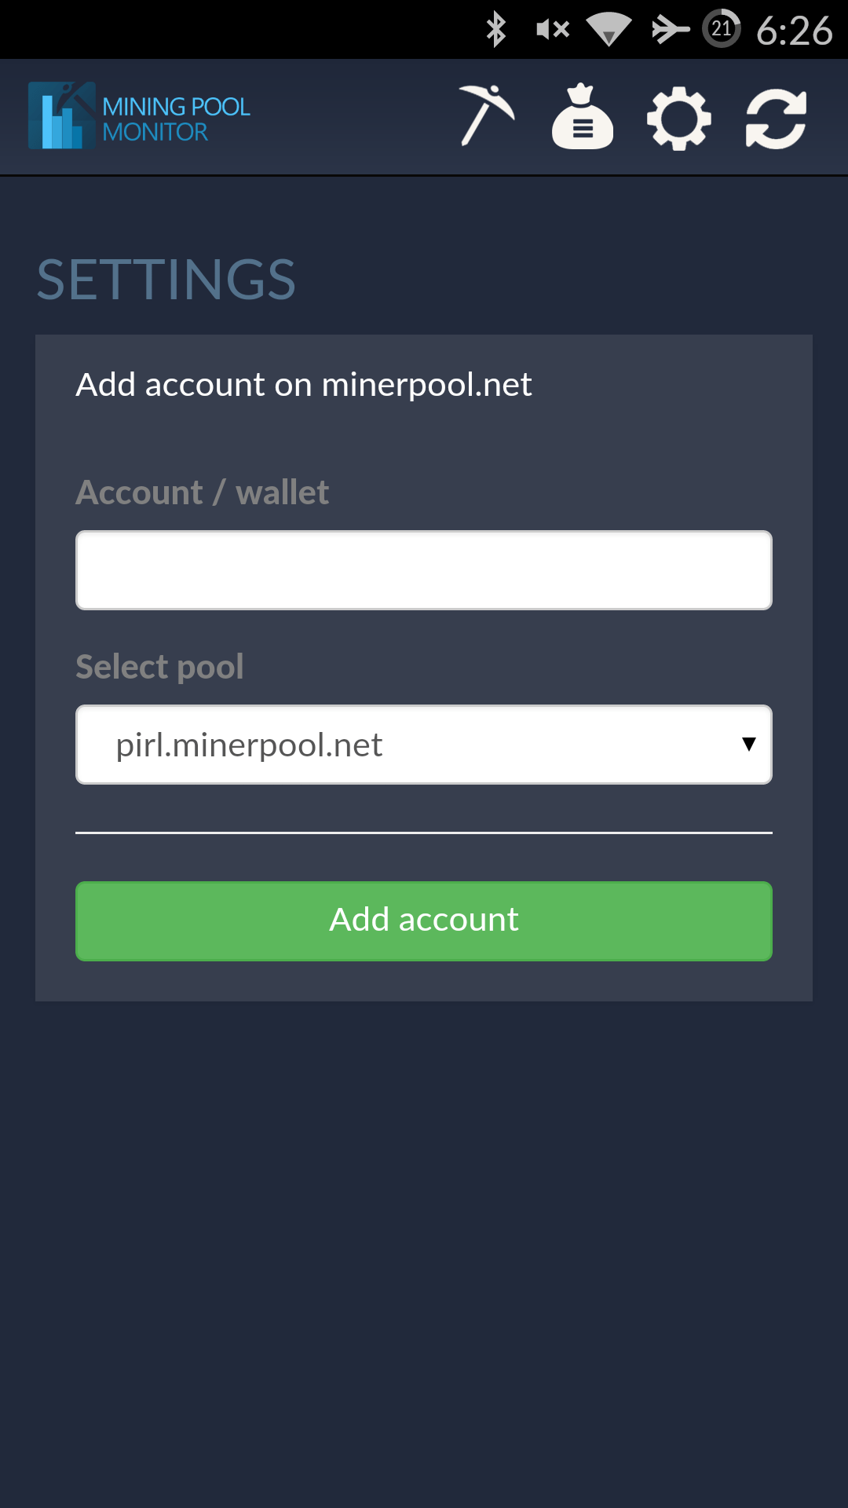Screen dimensions: 848x1508
Task: Tap the muted volume status icon
Action: (x=553, y=30)
